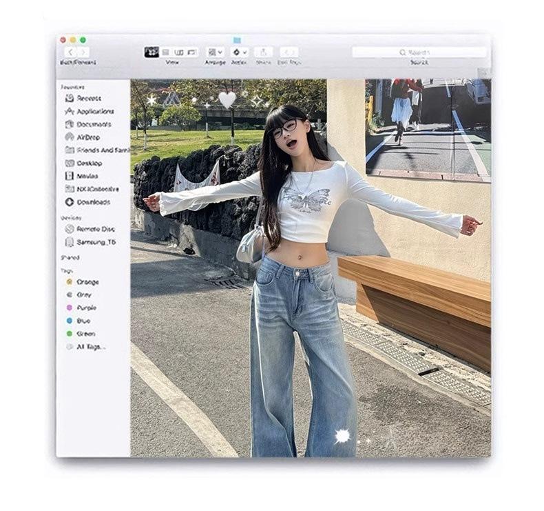Select AirDrop in the sidebar
This screenshot has width=544, height=511.
(88, 137)
